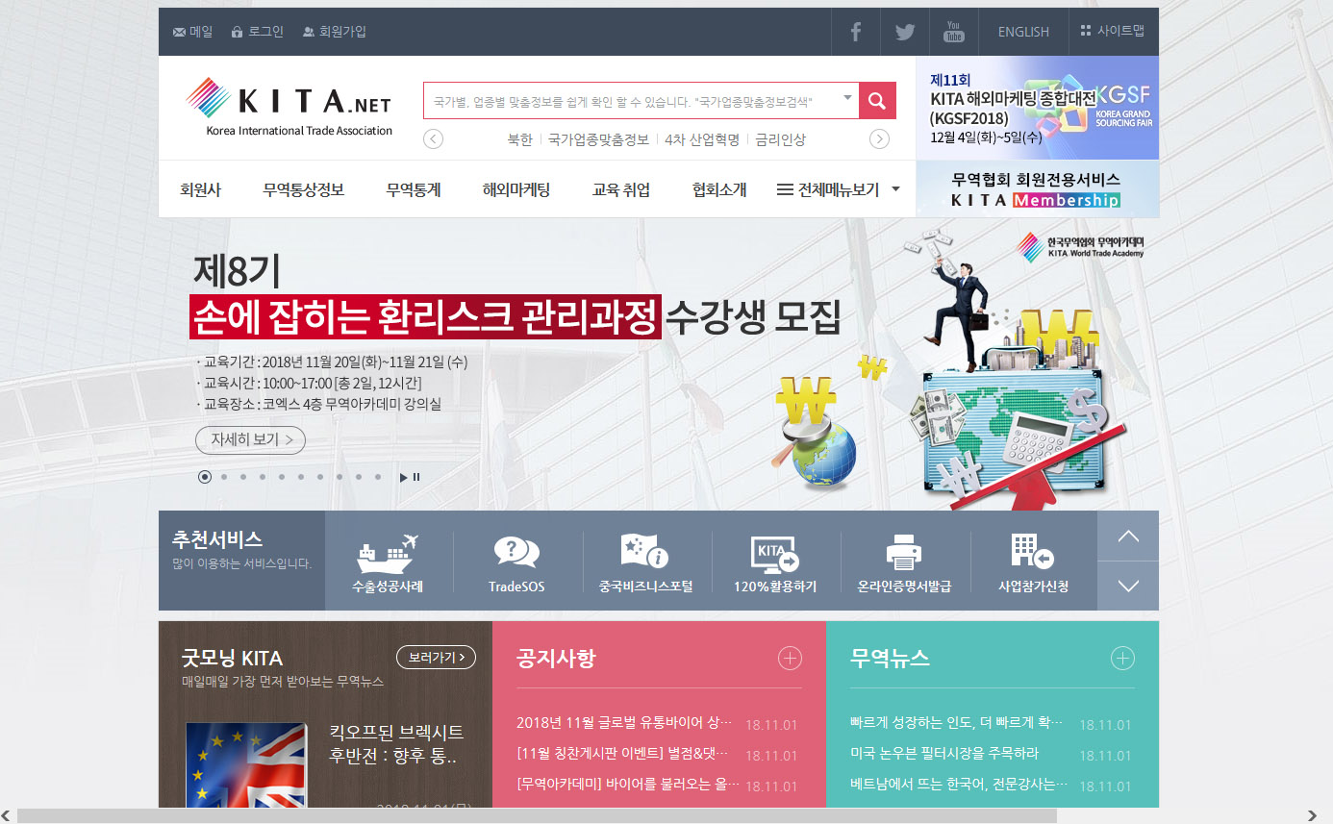Image resolution: width=1333 pixels, height=824 pixels.
Task: Select the first carousel slide dot
Action: pos(205,477)
